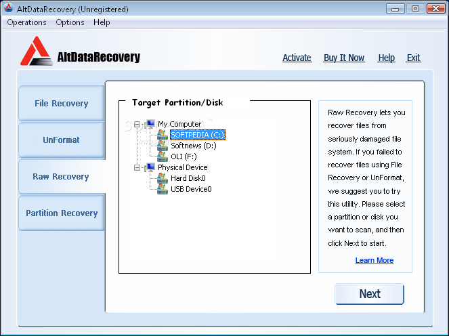Switch to the Partition Recovery tab
The height and width of the screenshot is (336, 449).
(x=62, y=213)
